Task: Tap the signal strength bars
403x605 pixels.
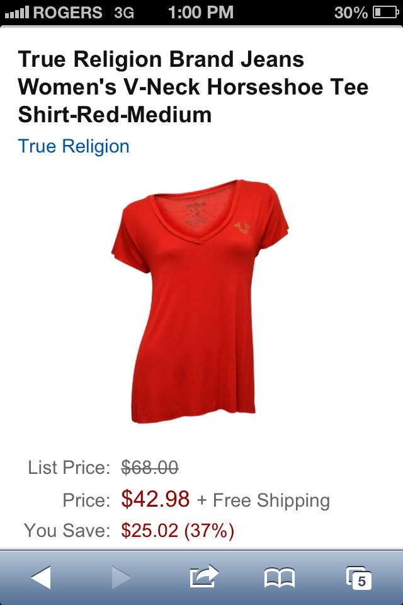Action: (x=17, y=13)
